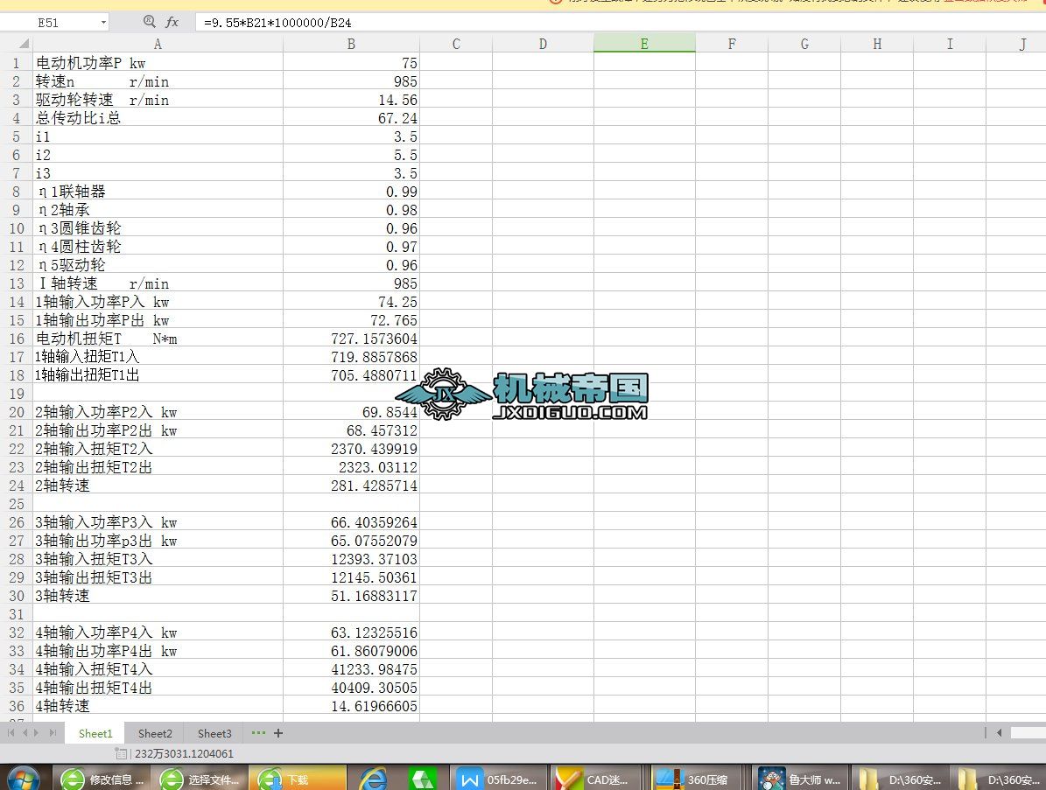This screenshot has width=1046, height=790.
Task: Open WPS 05fb29e document in taskbar
Action: point(498,779)
